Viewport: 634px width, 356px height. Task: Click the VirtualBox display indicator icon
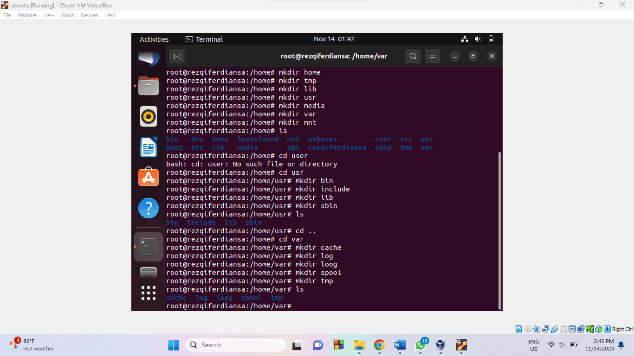(x=572, y=329)
